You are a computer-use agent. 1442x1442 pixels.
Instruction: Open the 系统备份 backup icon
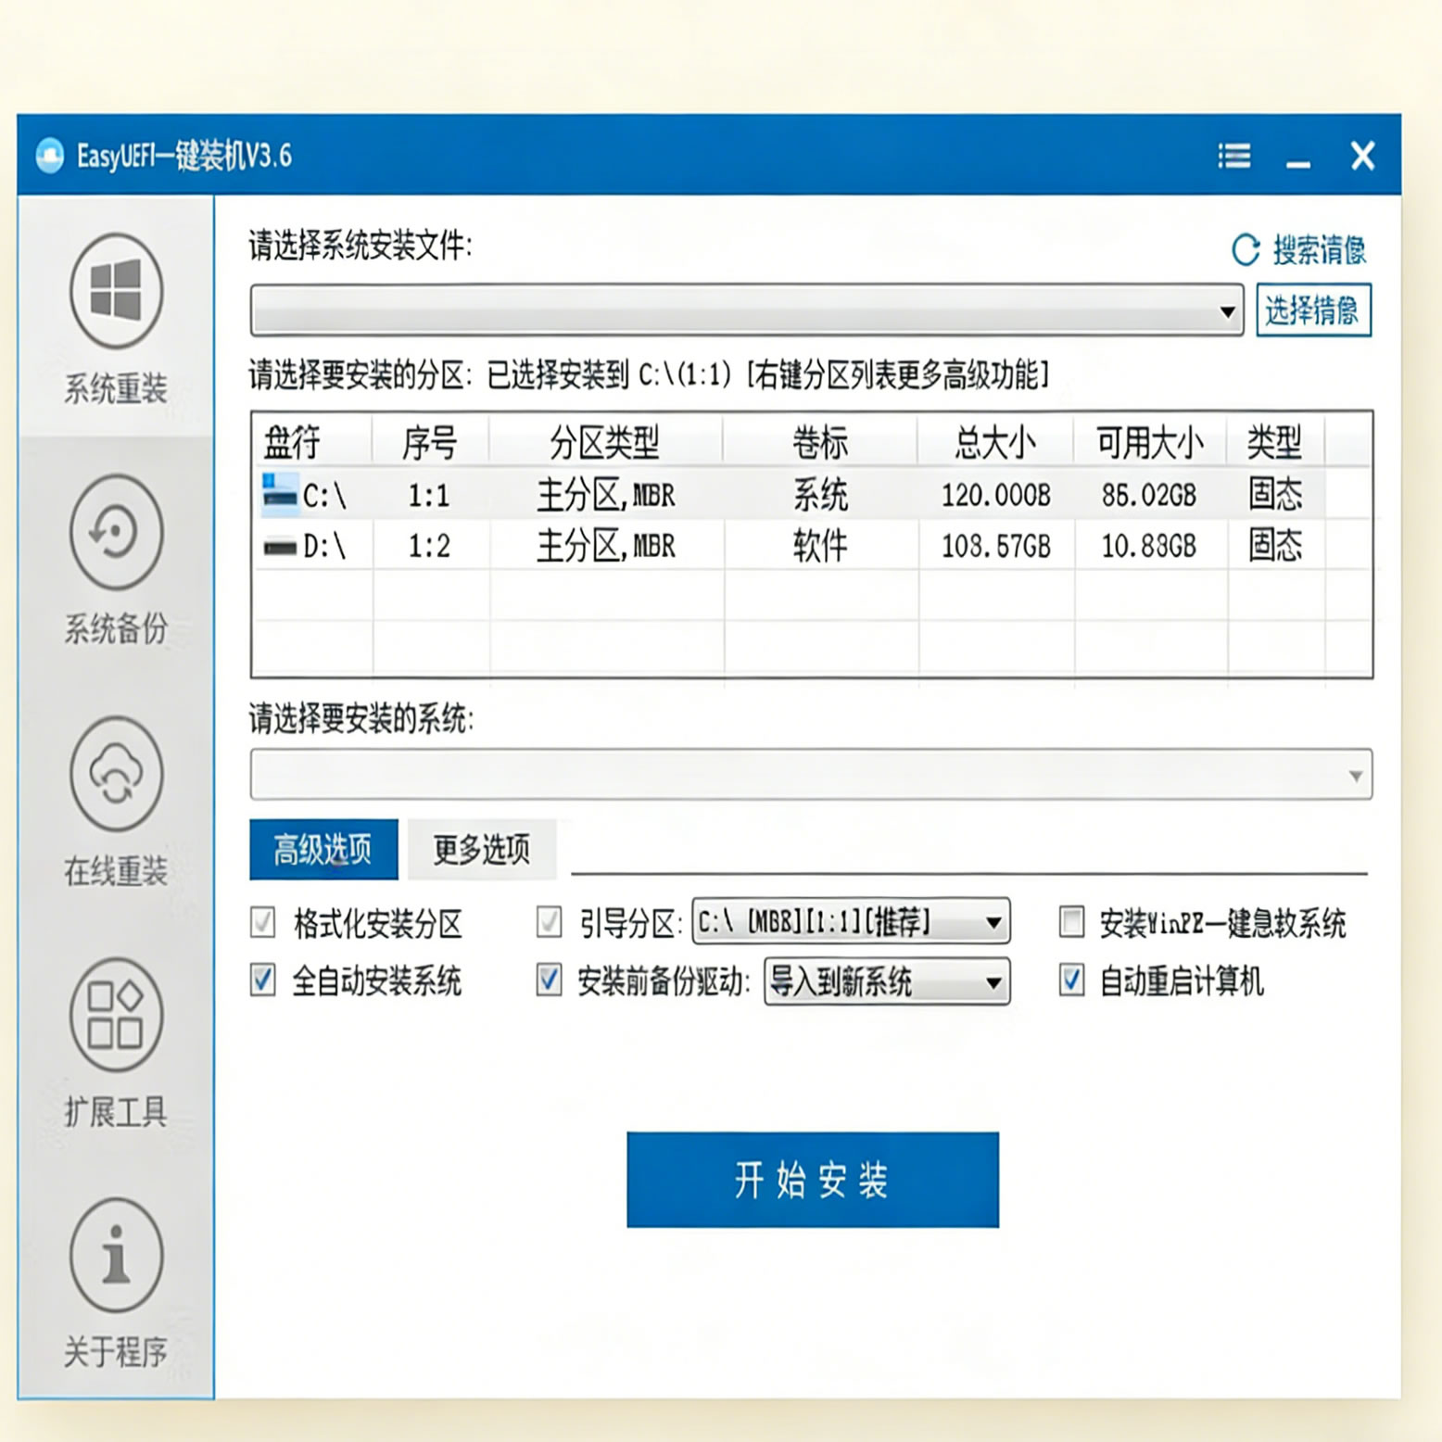(116, 532)
